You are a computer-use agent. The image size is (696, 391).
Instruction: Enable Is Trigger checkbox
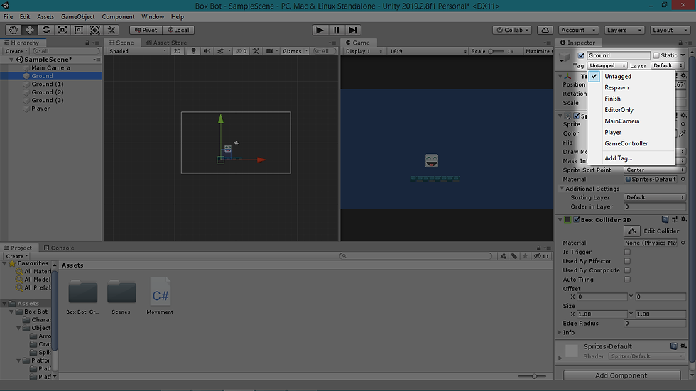tap(627, 252)
